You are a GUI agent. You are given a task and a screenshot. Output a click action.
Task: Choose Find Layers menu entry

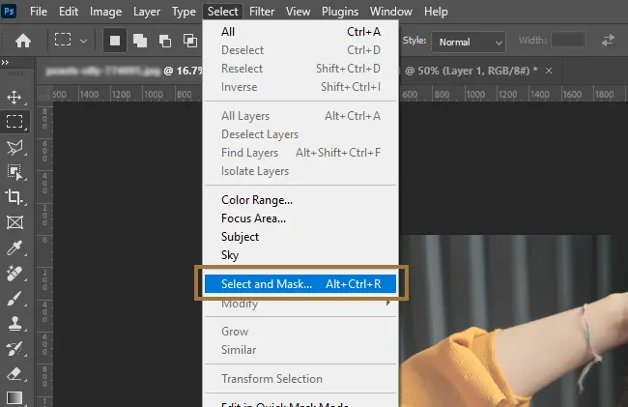(300, 153)
